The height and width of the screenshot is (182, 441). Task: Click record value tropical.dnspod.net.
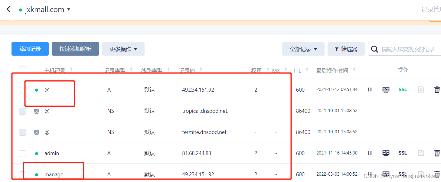click(205, 111)
